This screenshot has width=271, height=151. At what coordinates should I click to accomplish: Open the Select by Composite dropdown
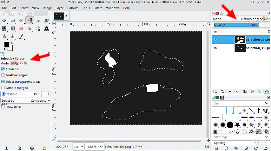coord(25,100)
